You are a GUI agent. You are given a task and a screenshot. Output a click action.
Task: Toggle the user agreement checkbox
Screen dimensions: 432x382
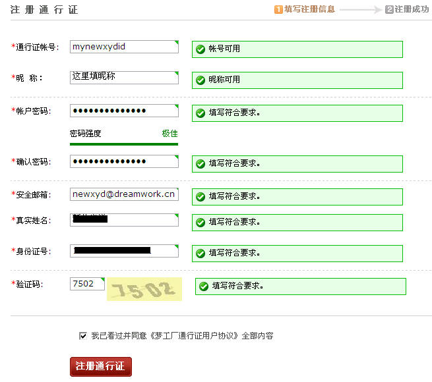[83, 336]
